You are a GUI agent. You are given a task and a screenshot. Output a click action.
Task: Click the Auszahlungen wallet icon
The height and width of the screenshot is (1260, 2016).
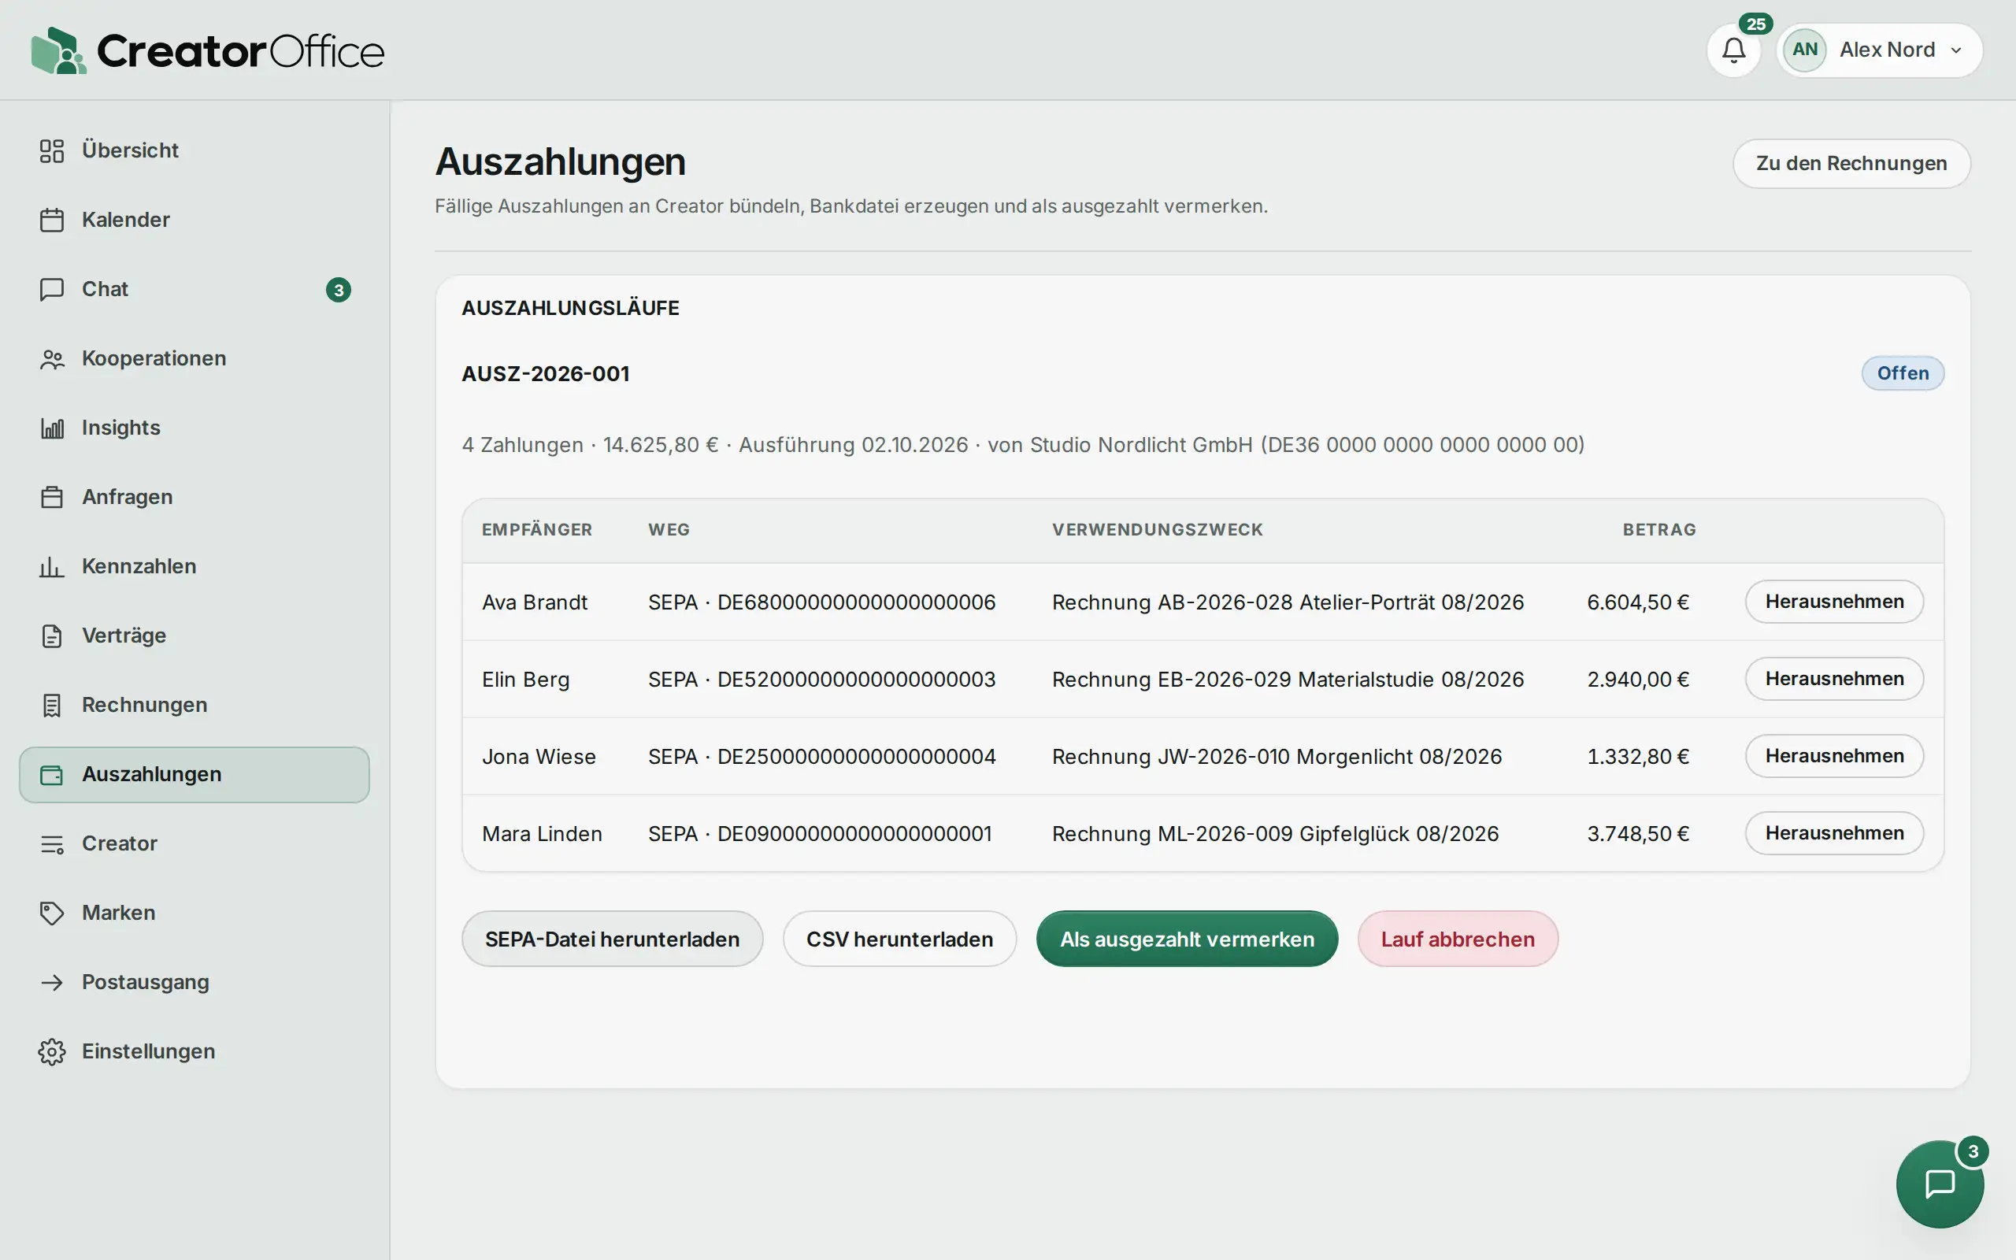(52, 774)
